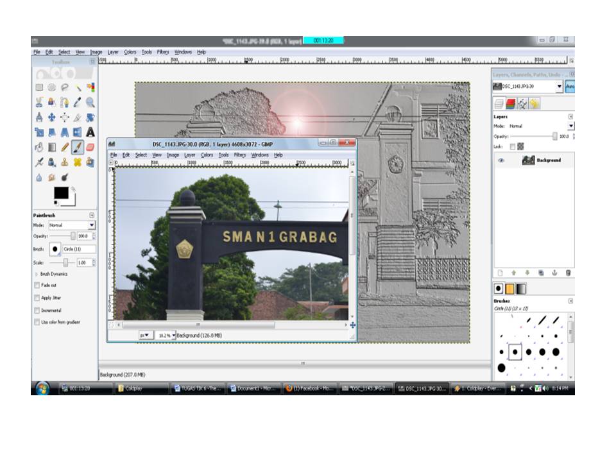Image resolution: width=616 pixels, height=462 pixels.
Task: Select the Fuzzy Select wand tool
Action: [x=78, y=87]
